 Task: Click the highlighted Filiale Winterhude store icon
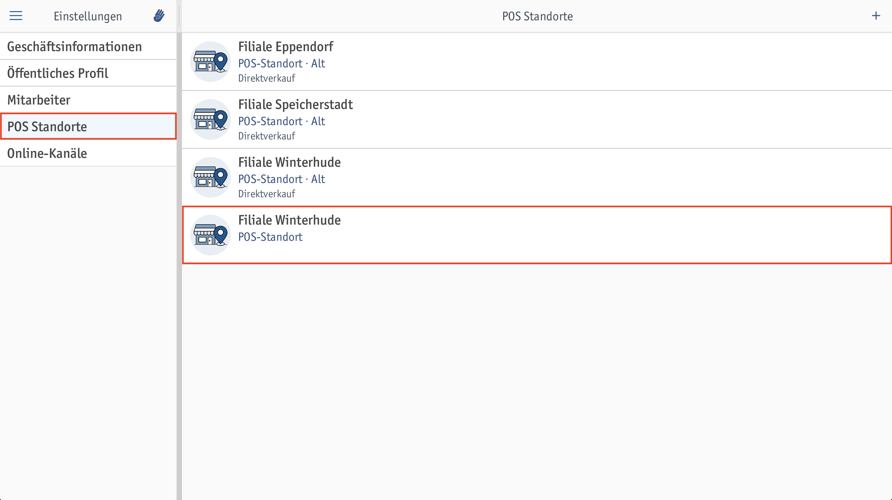[x=211, y=235]
